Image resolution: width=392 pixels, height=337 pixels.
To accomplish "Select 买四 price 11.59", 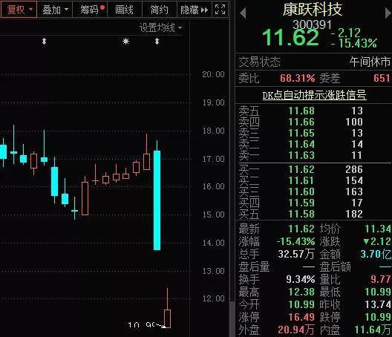I will [x=301, y=203].
